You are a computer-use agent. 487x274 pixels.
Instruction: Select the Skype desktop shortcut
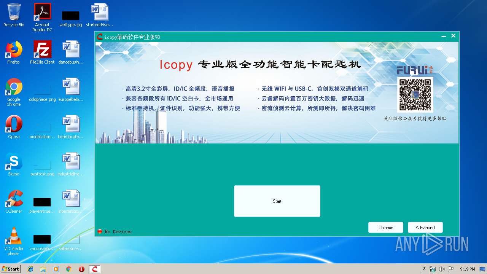pyautogui.click(x=14, y=164)
